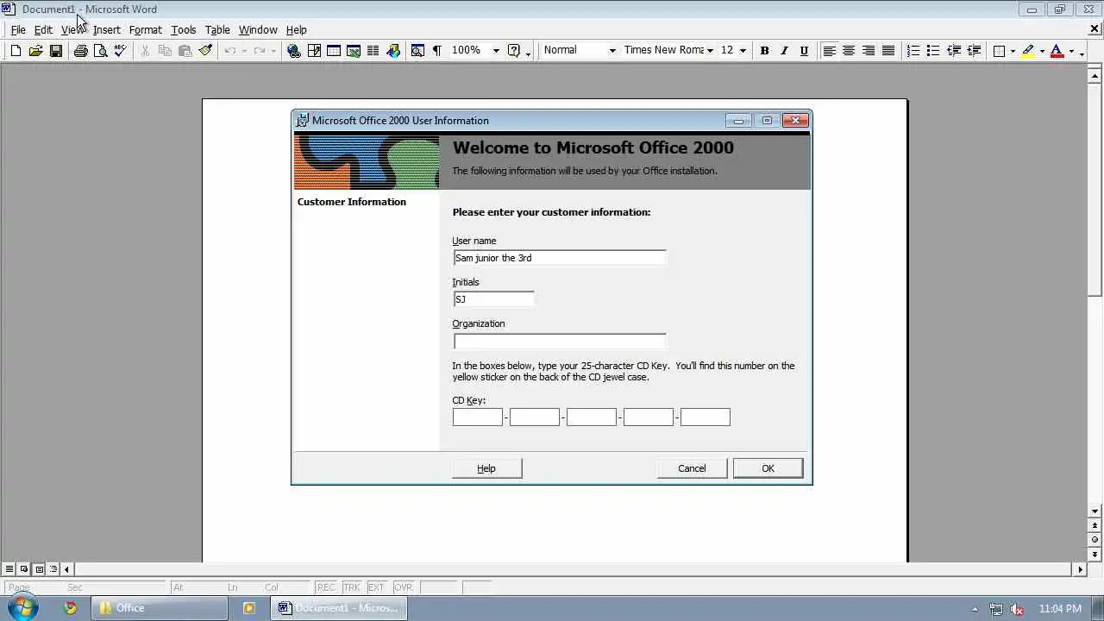Align text to the right

(x=869, y=51)
